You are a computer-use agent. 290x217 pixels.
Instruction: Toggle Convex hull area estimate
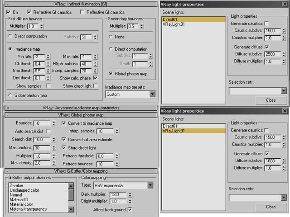point(64,139)
